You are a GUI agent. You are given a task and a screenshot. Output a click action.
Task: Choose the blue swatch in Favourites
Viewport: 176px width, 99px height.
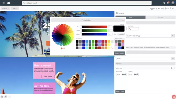[119, 48]
